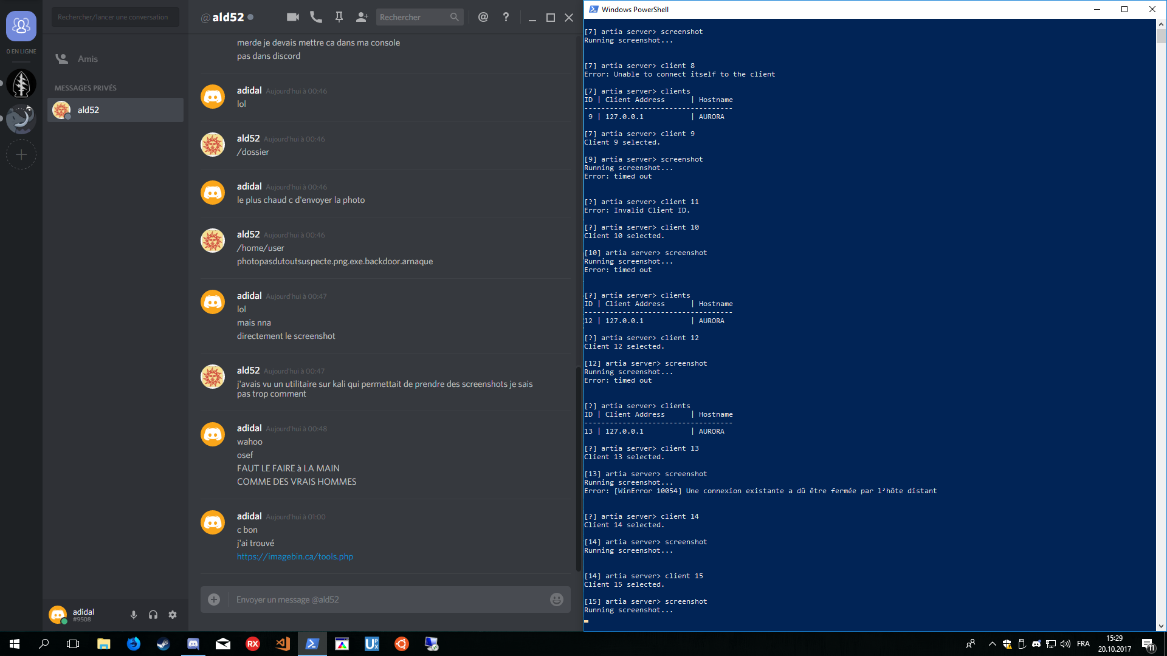Click 'Client 15 selected.' line in PowerShell

tap(624, 584)
